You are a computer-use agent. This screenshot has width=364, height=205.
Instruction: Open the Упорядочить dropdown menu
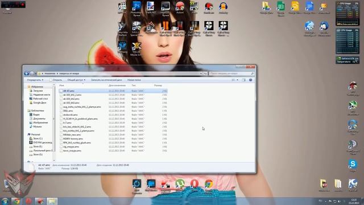pos(35,80)
